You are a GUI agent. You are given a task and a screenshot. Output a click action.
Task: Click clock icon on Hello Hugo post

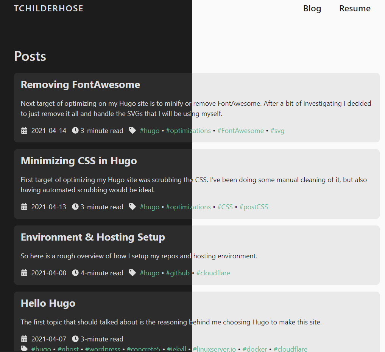(x=75, y=339)
